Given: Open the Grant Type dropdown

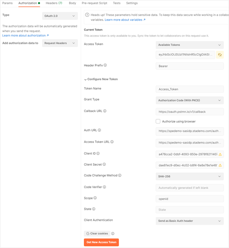Looking at the screenshot, I should click(189, 101).
